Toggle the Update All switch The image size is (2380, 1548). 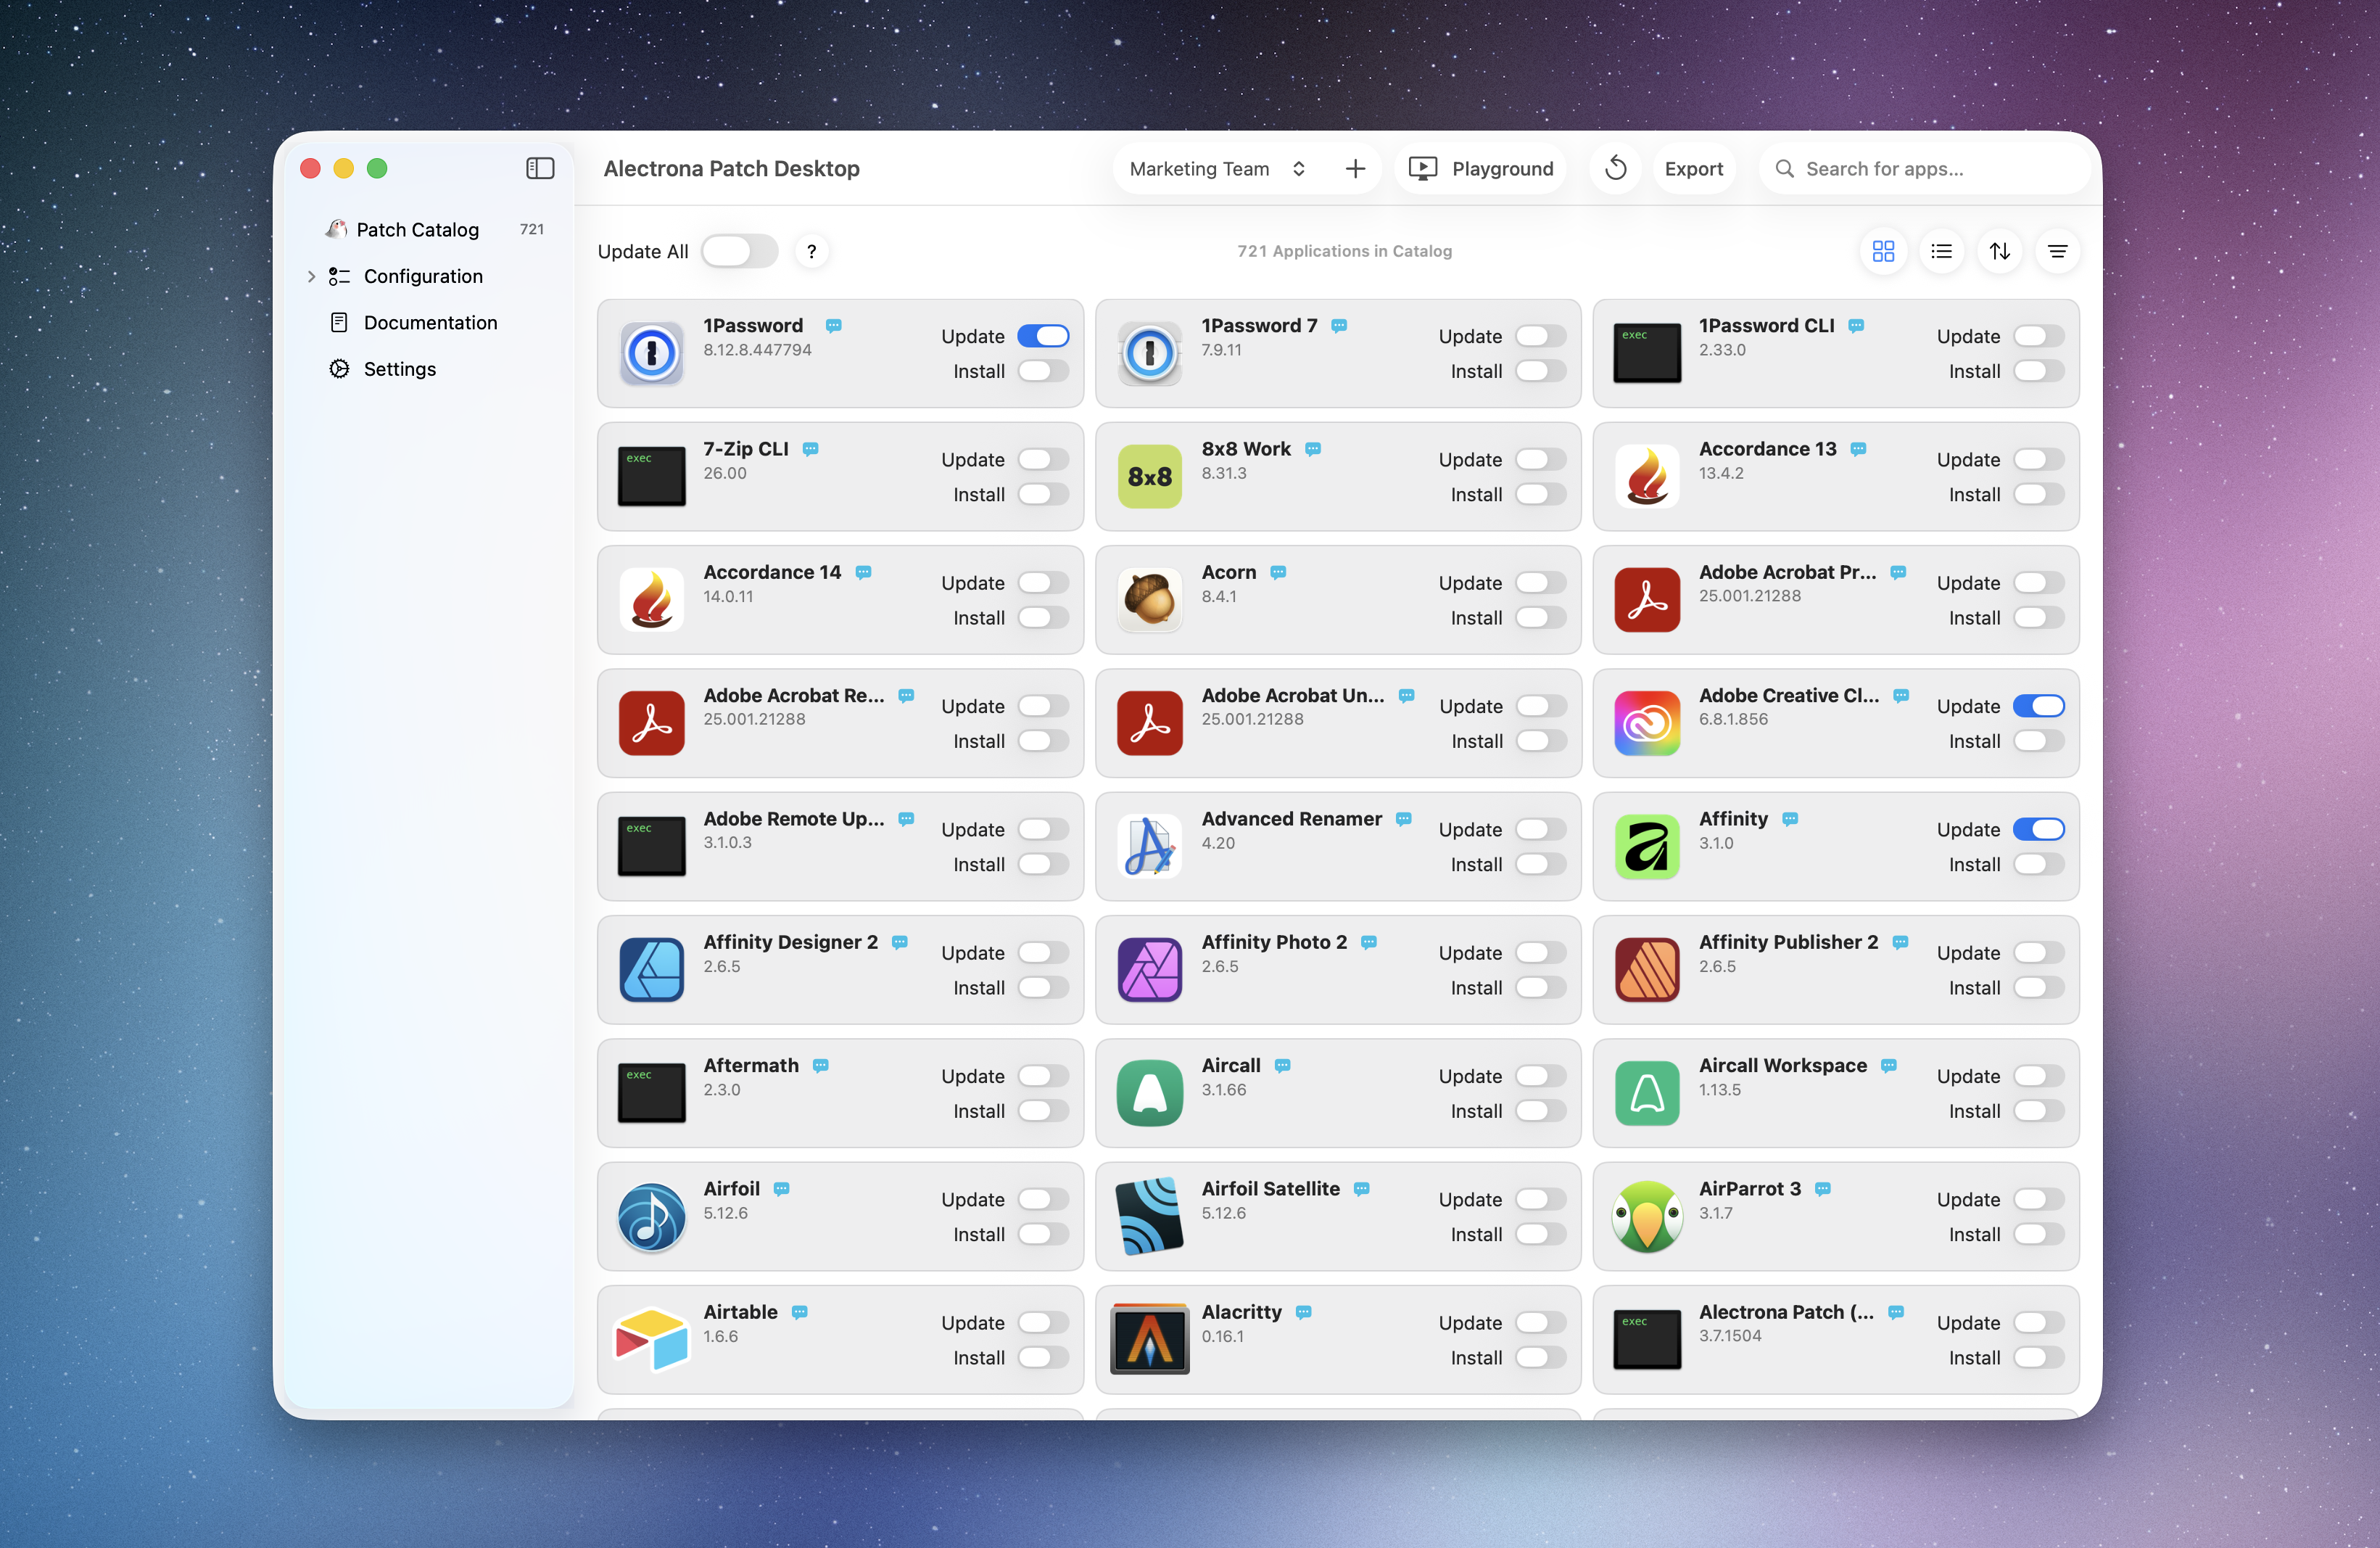[x=739, y=251]
